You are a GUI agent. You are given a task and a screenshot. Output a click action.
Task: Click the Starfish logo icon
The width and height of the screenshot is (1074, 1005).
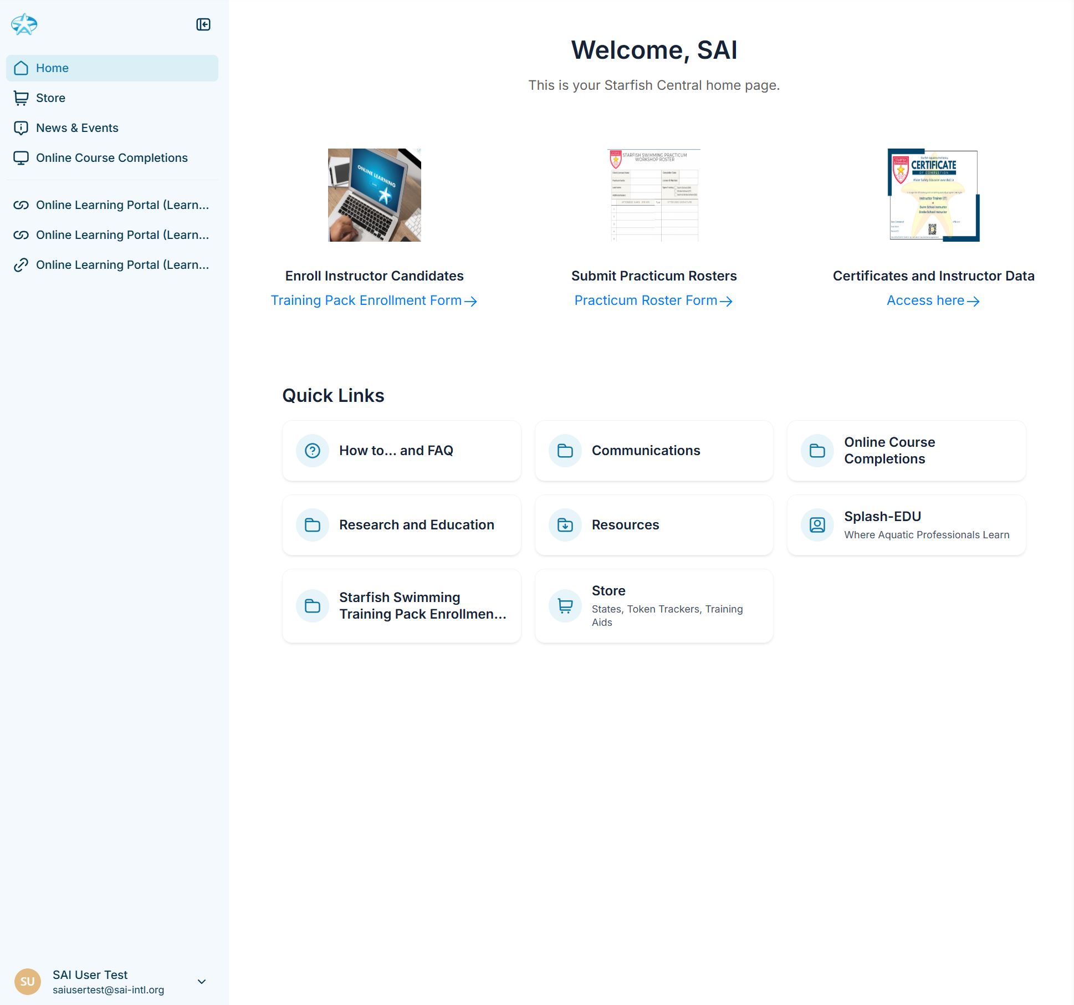24,24
